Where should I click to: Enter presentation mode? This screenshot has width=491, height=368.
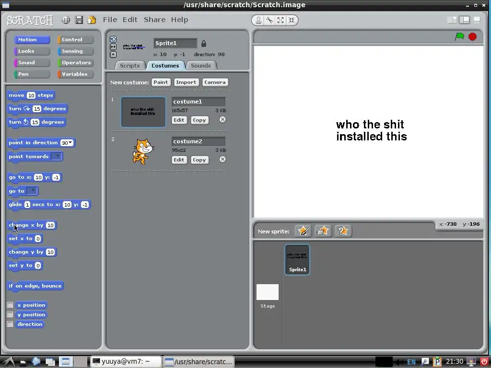(477, 20)
